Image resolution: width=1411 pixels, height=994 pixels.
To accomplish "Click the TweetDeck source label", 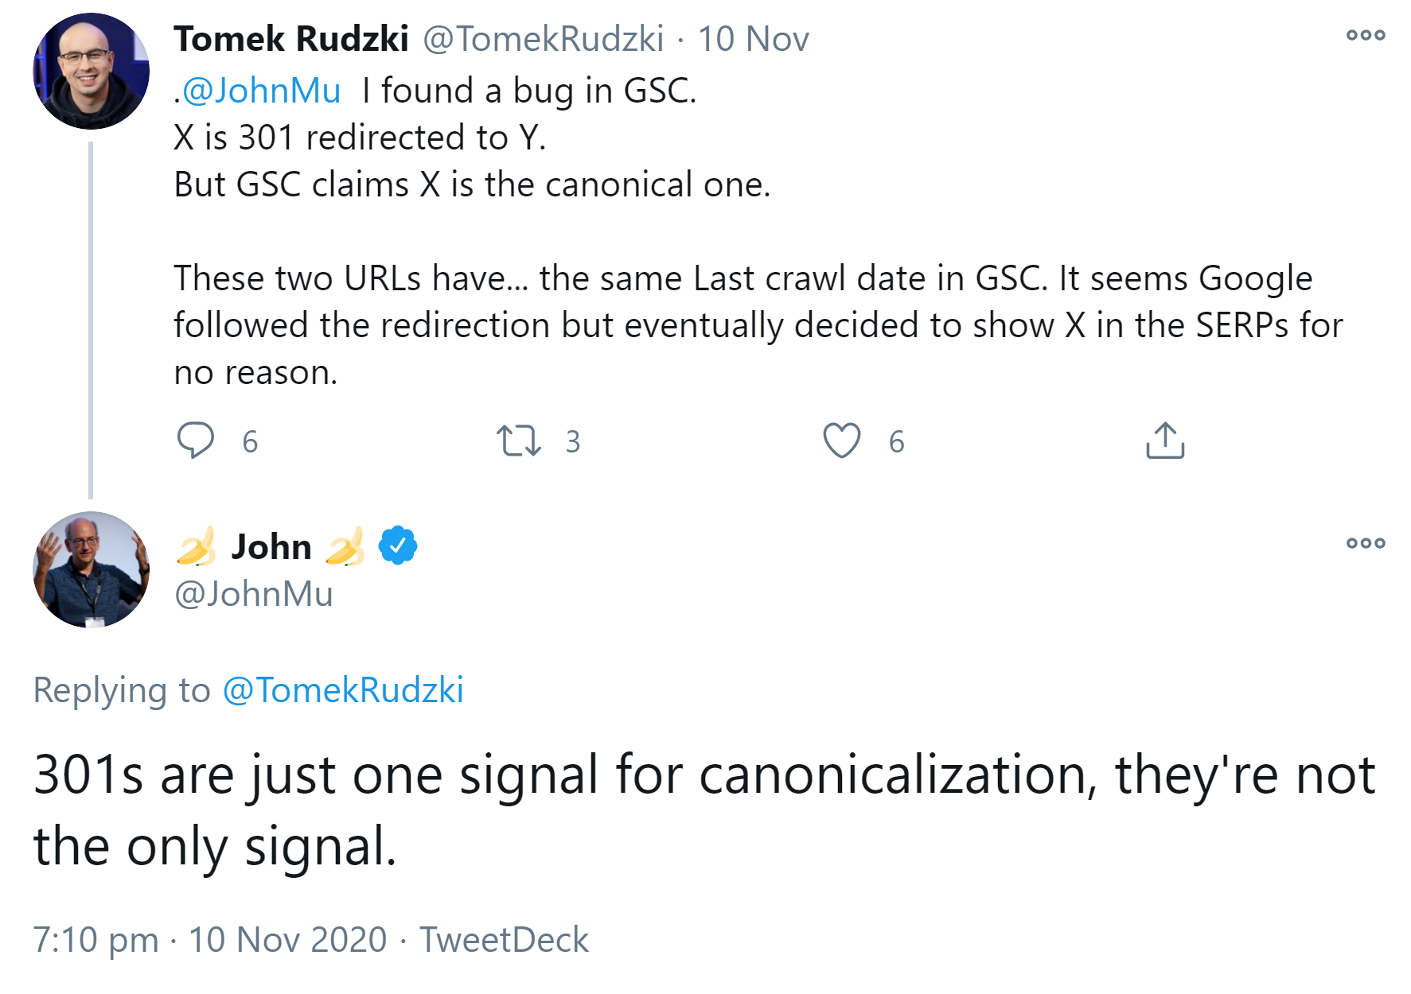I will pyautogui.click(x=504, y=940).
